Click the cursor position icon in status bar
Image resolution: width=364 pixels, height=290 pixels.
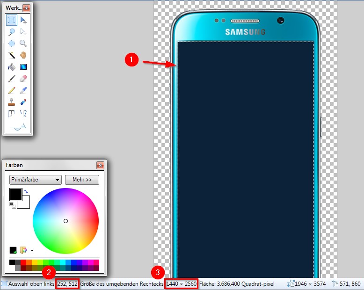335,284
